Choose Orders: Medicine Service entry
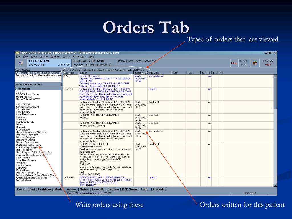This screenshot has width=292, height=219. (31, 132)
